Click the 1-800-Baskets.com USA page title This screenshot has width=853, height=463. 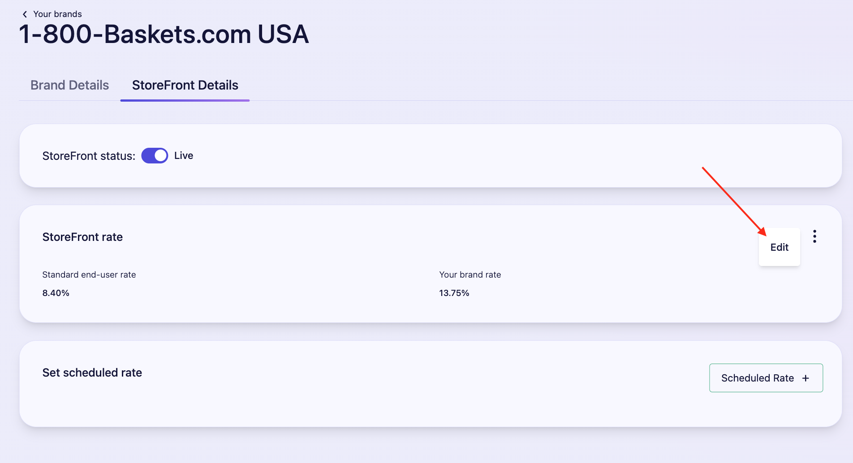(x=164, y=34)
